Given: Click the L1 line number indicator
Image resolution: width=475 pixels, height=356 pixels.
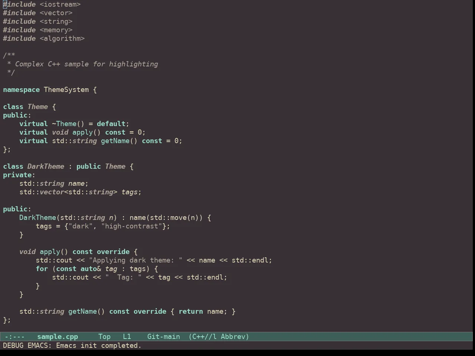Looking at the screenshot, I should [127, 337].
